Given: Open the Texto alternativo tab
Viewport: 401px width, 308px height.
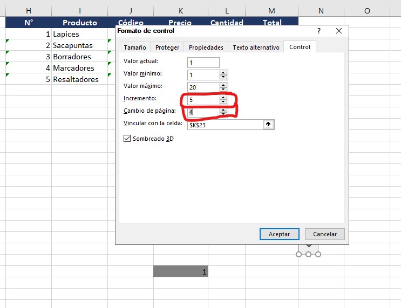Looking at the screenshot, I should tap(256, 47).
